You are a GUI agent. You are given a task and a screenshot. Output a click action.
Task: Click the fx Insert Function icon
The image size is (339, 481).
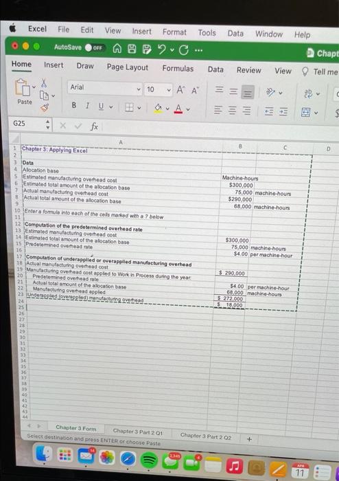pyautogui.click(x=94, y=126)
